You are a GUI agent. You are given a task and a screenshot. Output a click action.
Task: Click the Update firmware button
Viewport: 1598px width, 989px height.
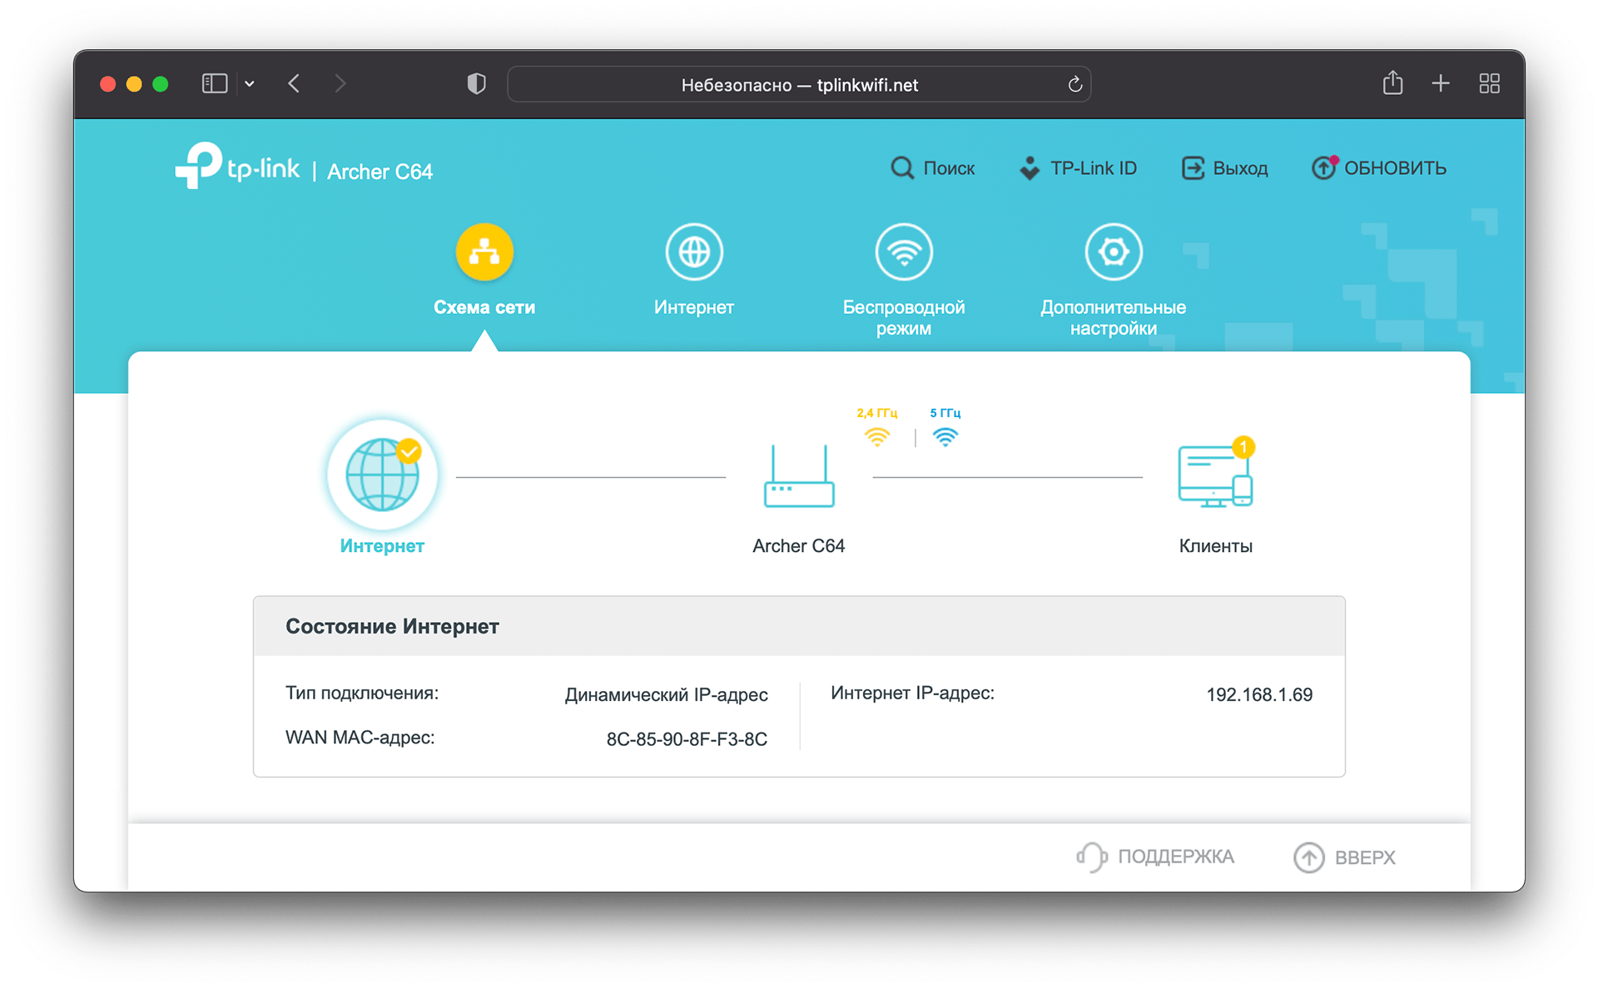[x=1379, y=168]
